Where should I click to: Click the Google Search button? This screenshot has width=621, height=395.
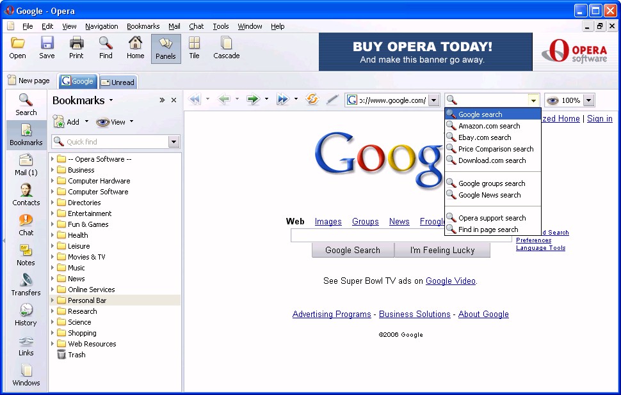click(353, 251)
